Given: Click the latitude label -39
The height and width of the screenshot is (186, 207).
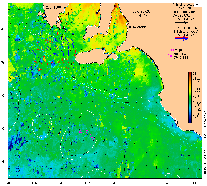Looking at the screenshot, I should coord(3,162).
